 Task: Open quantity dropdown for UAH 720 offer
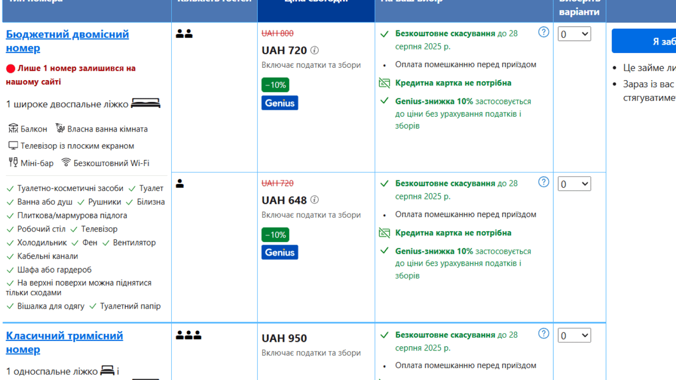[x=574, y=34]
